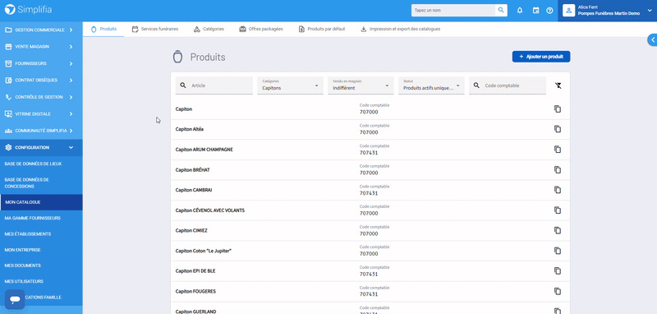The image size is (657, 314).
Task: Open Capiton Altéa product row
Action: [370, 129]
